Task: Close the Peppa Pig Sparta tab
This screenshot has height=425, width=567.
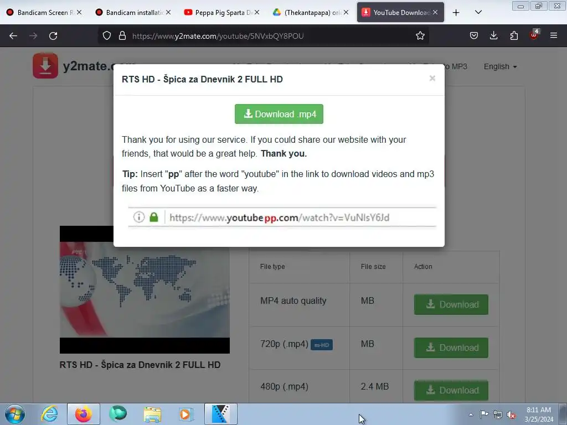Action: pos(257,12)
